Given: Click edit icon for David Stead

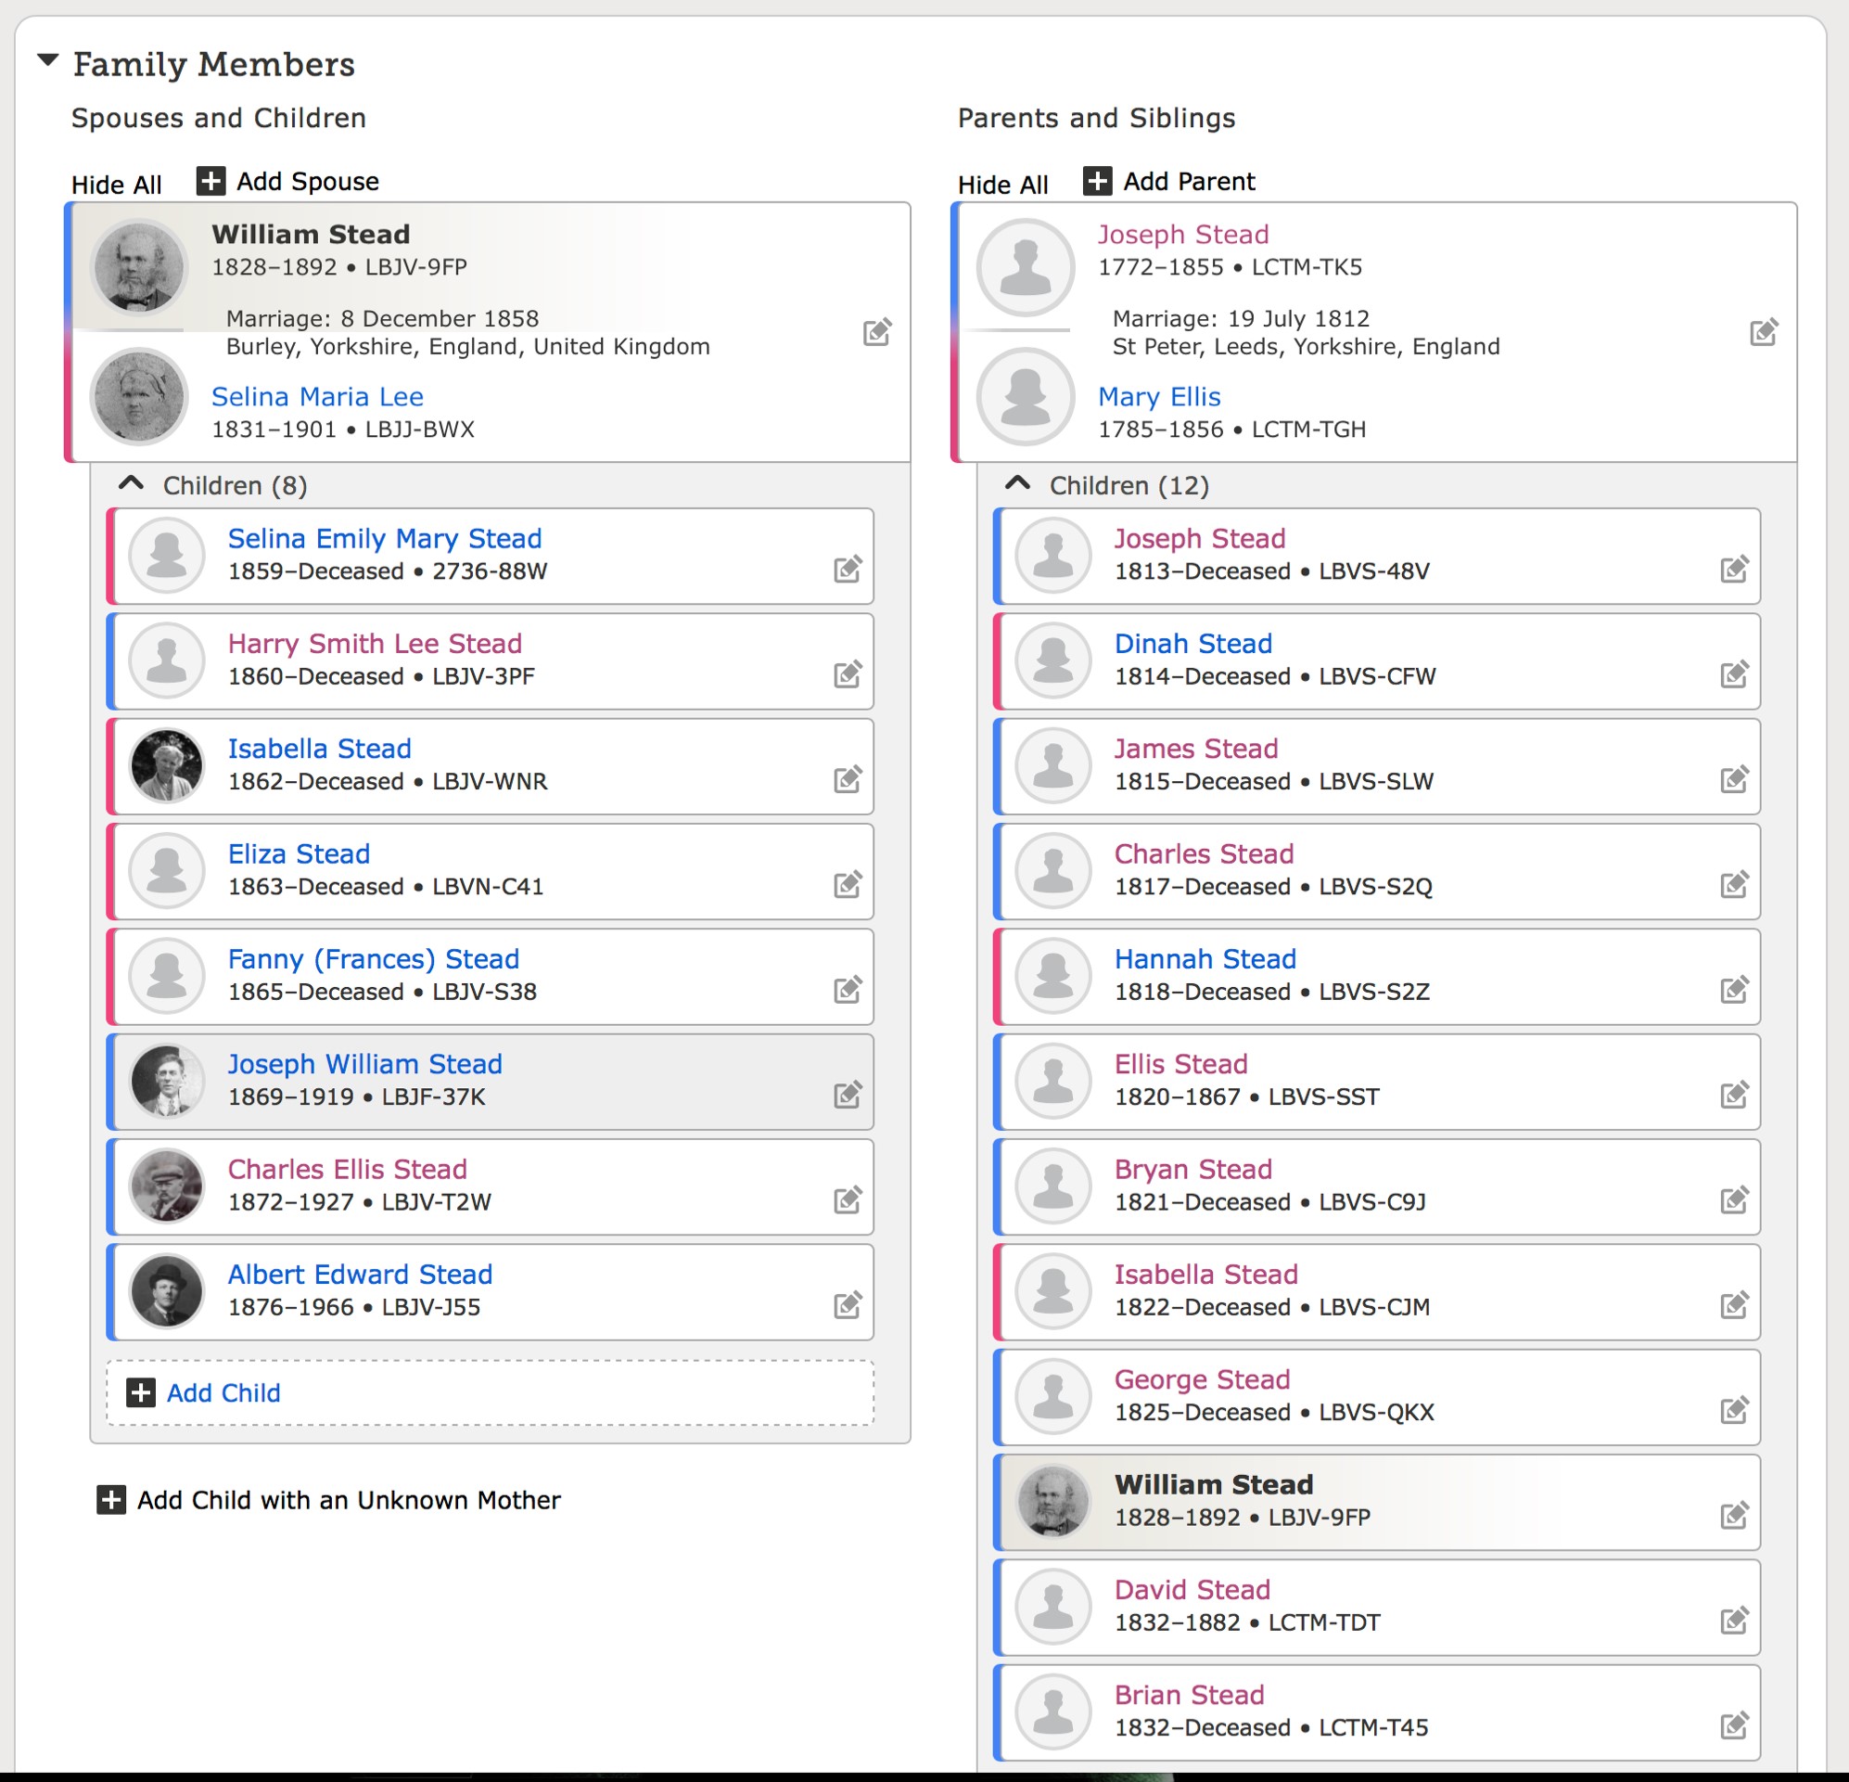Looking at the screenshot, I should tap(1733, 1621).
